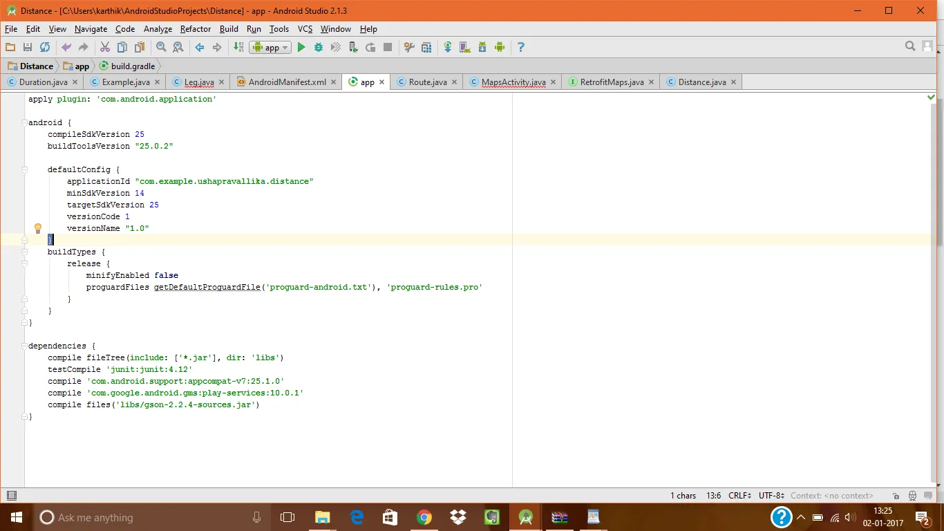The width and height of the screenshot is (944, 531).
Task: Sync project with Gradle files icon
Action: (448, 47)
